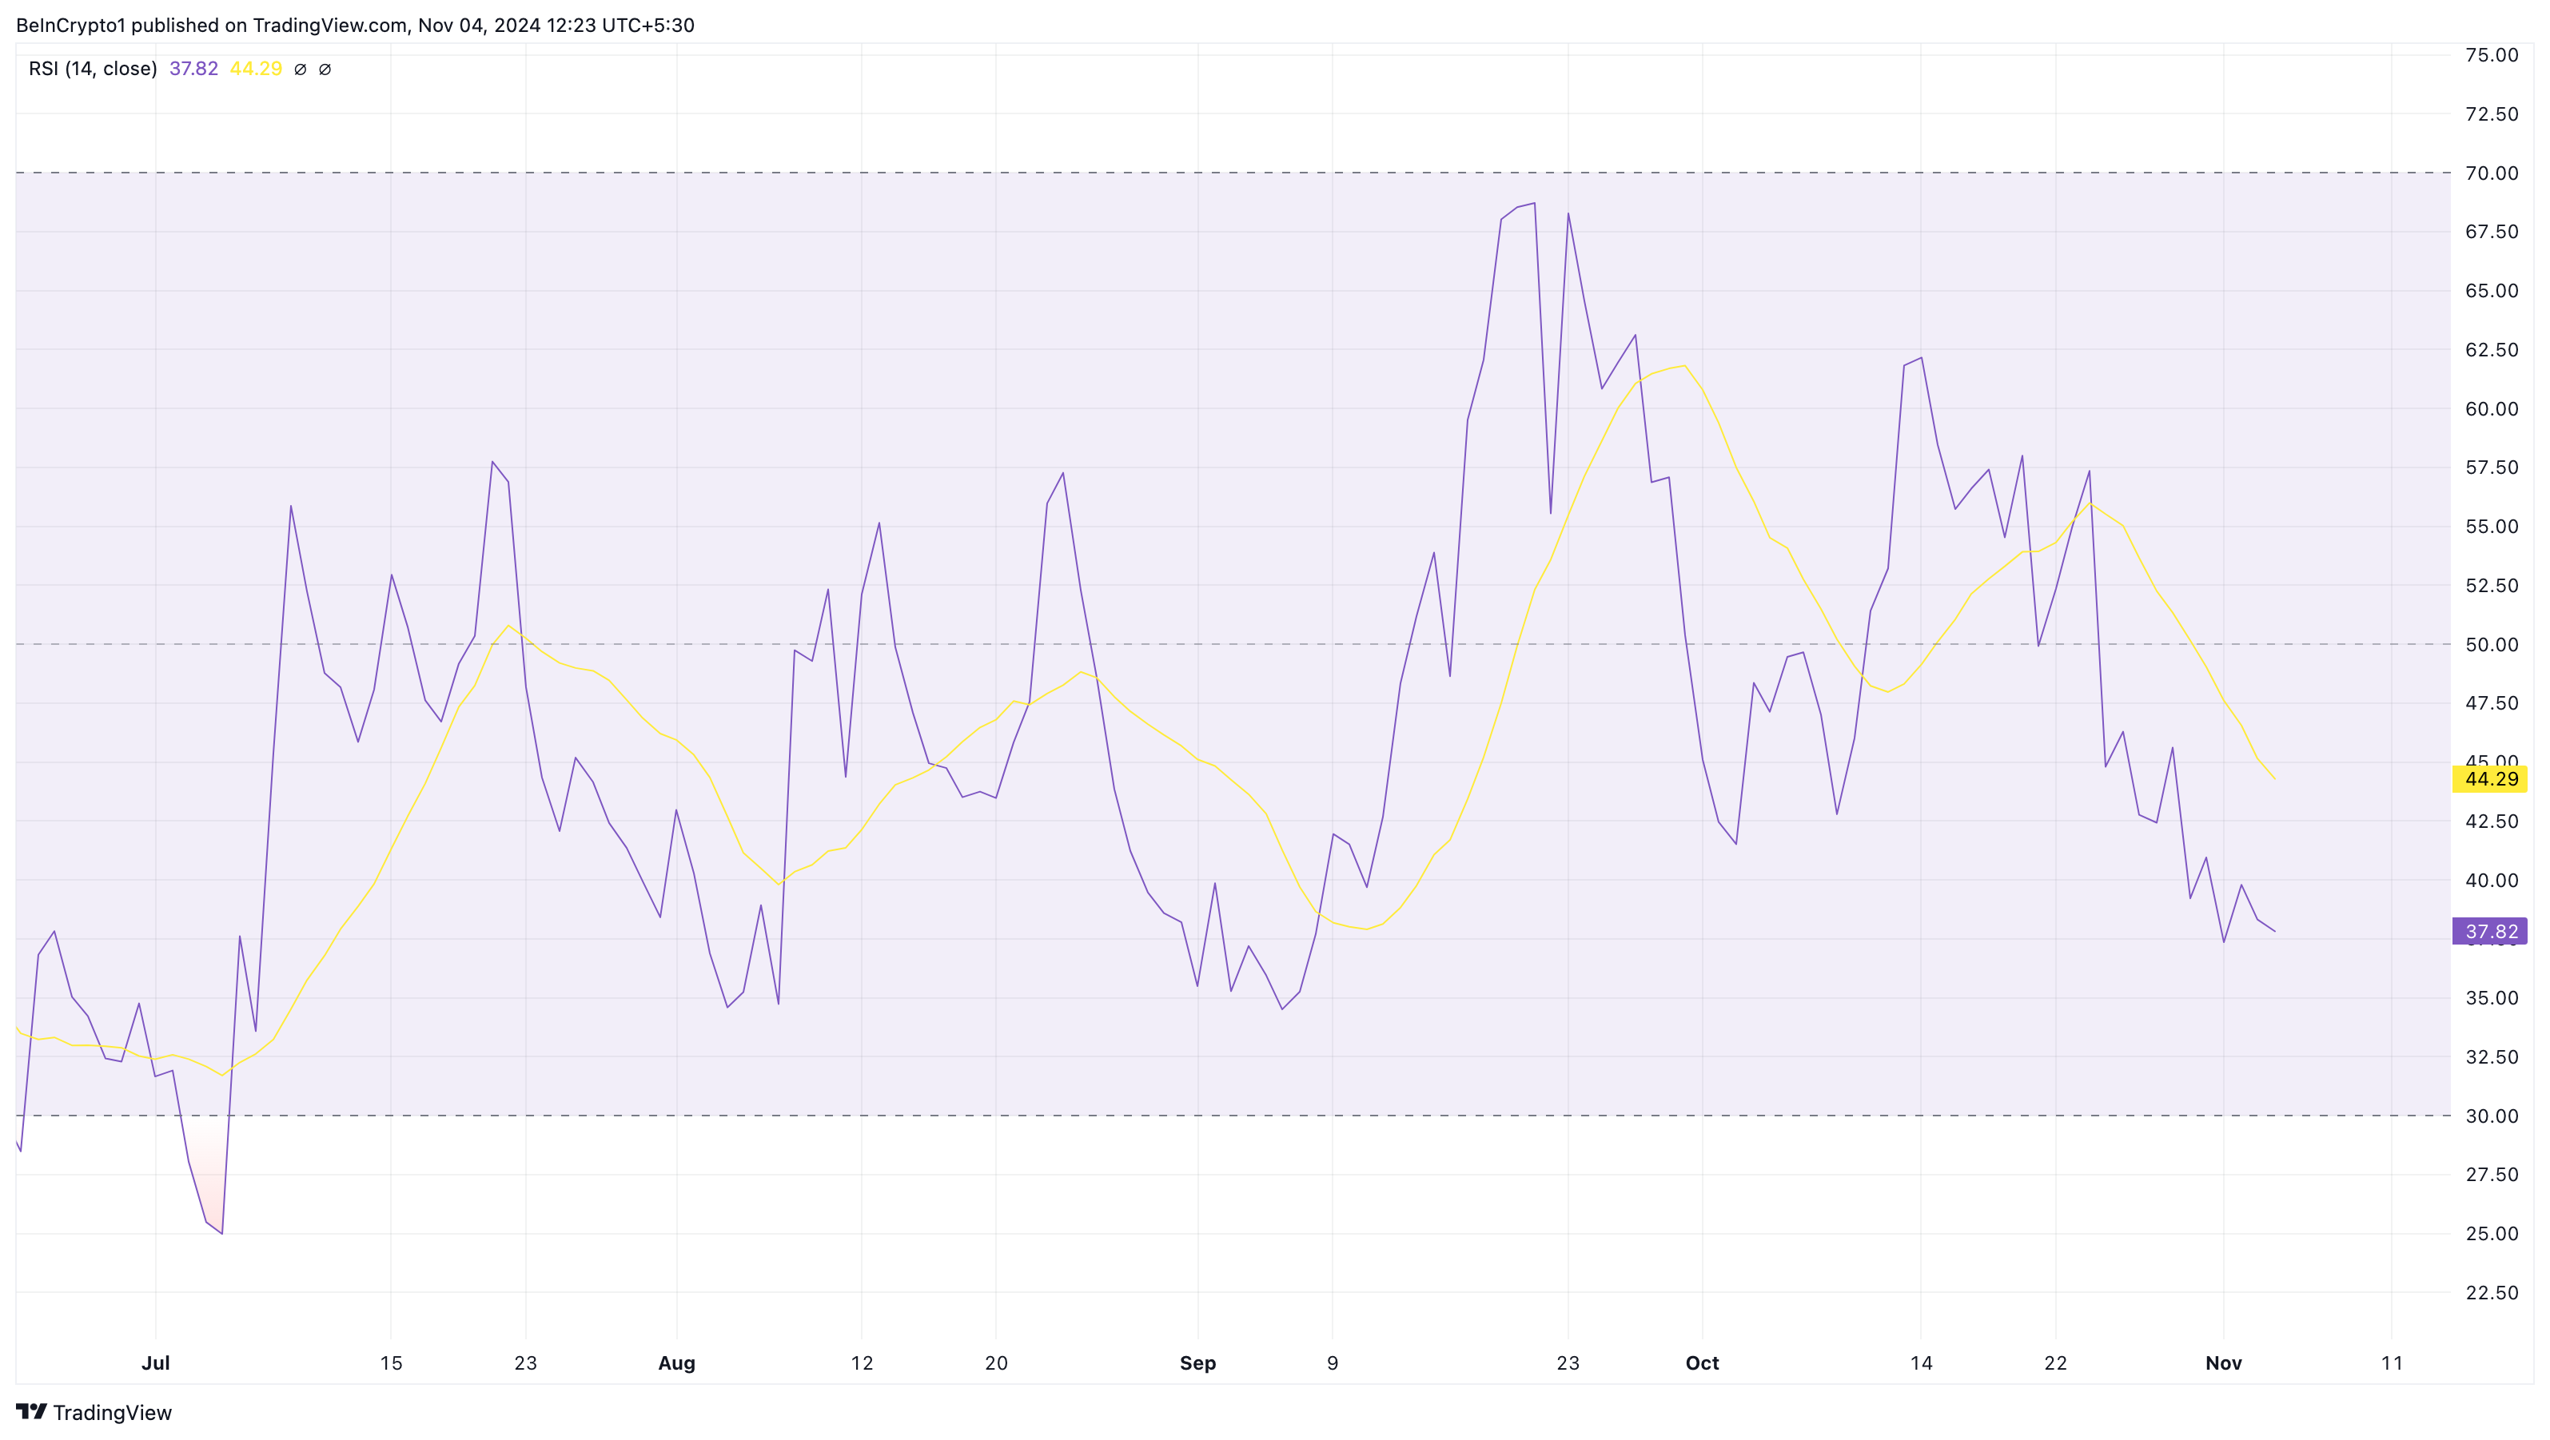This screenshot has height=1440, width=2550.
Task: Click the 30.00 oversold level axis label
Action: 2491,1116
